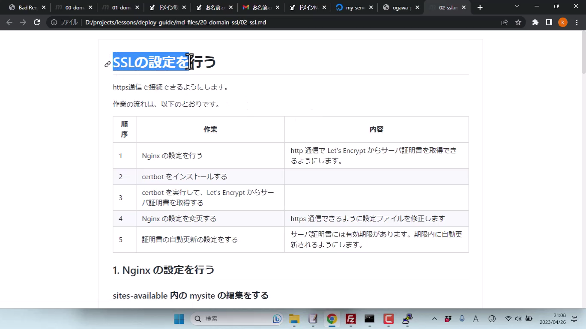586x329 pixels.
Task: Show hidden system tray icons
Action: coord(434,319)
